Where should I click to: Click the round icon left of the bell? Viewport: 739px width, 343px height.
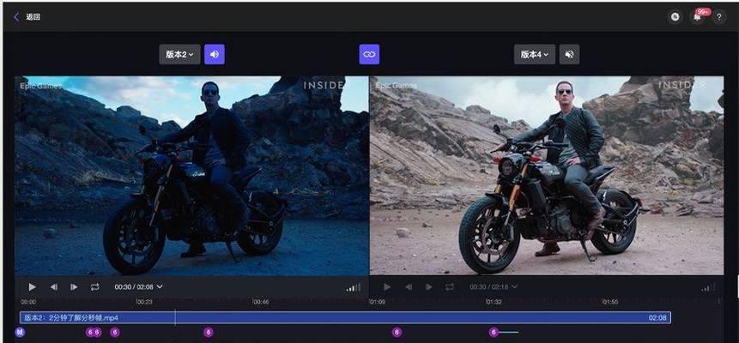point(675,17)
